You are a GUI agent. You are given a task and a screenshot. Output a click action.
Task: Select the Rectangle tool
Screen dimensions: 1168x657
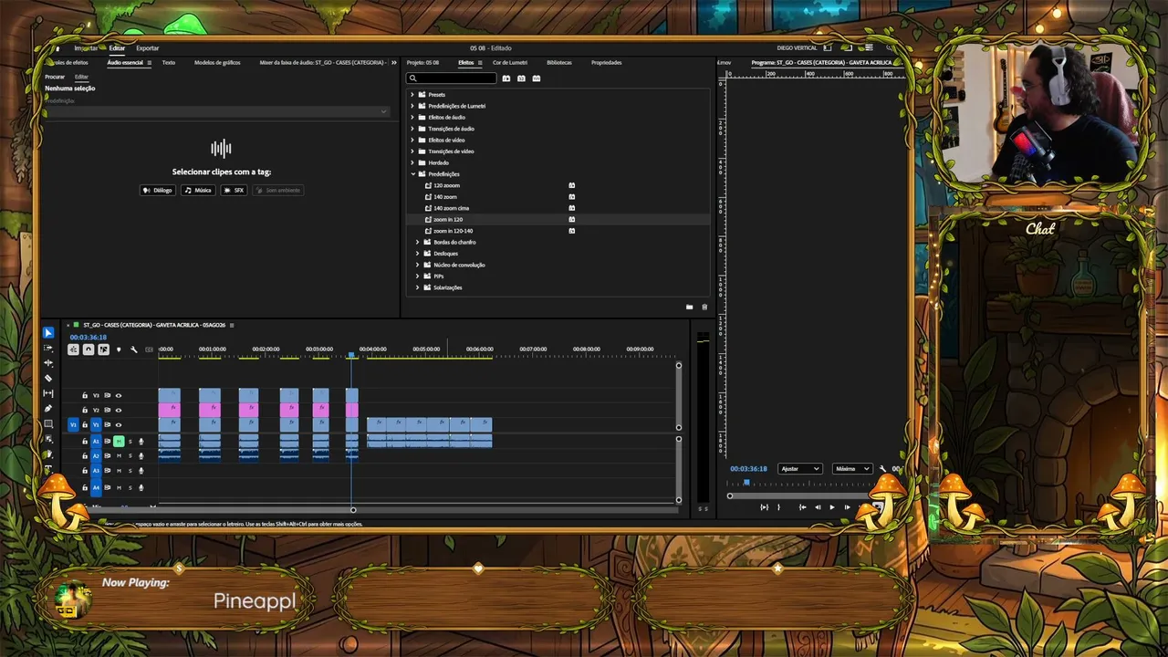(x=48, y=424)
